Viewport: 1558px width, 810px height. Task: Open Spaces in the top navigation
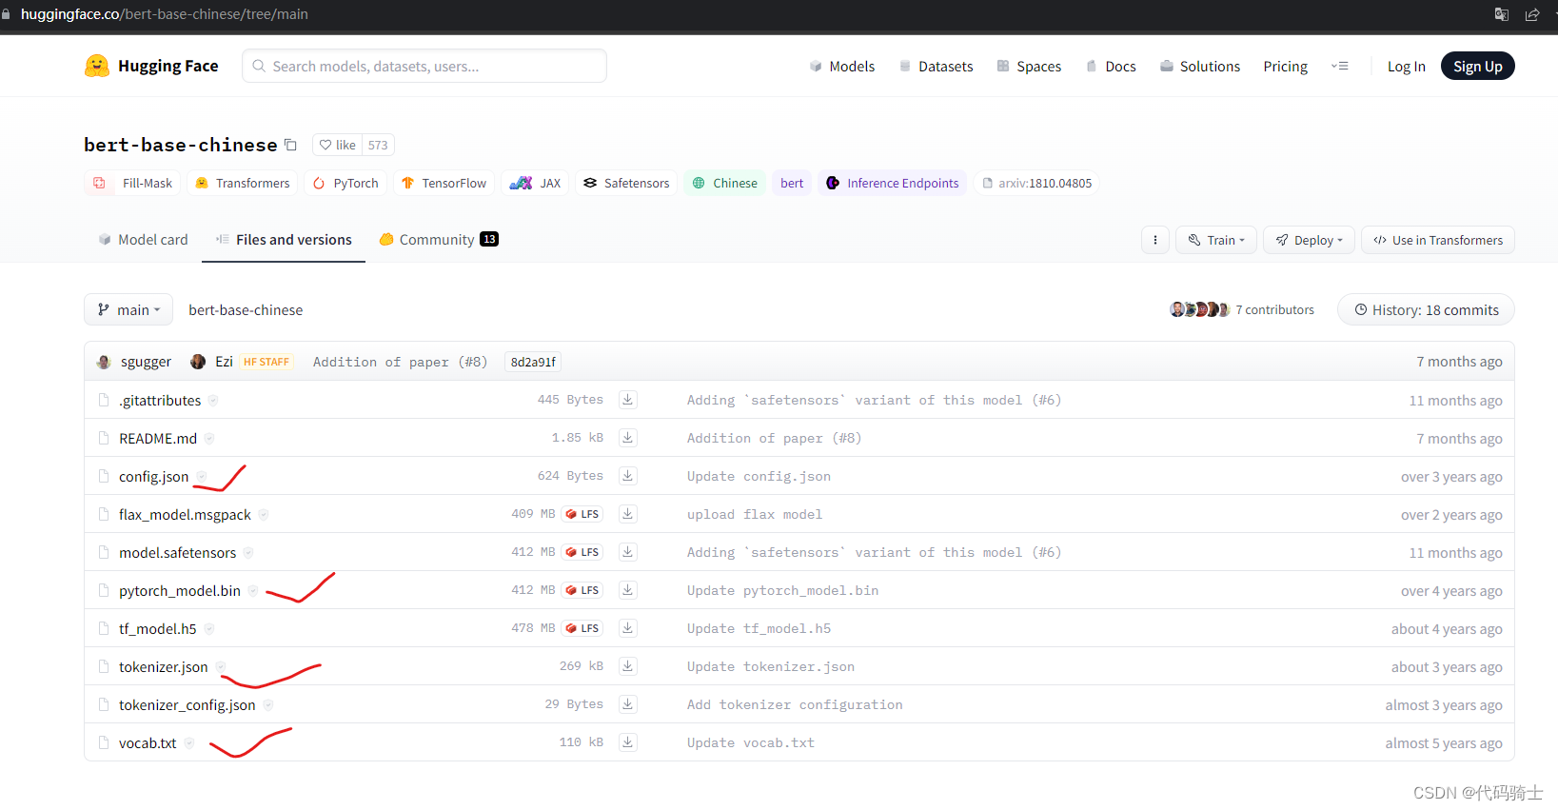pyautogui.click(x=1029, y=66)
